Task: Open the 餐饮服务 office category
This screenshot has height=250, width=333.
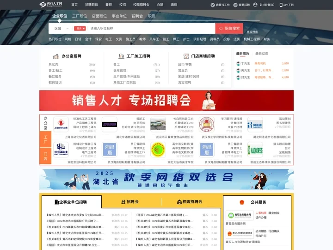Action: pyautogui.click(x=55, y=76)
